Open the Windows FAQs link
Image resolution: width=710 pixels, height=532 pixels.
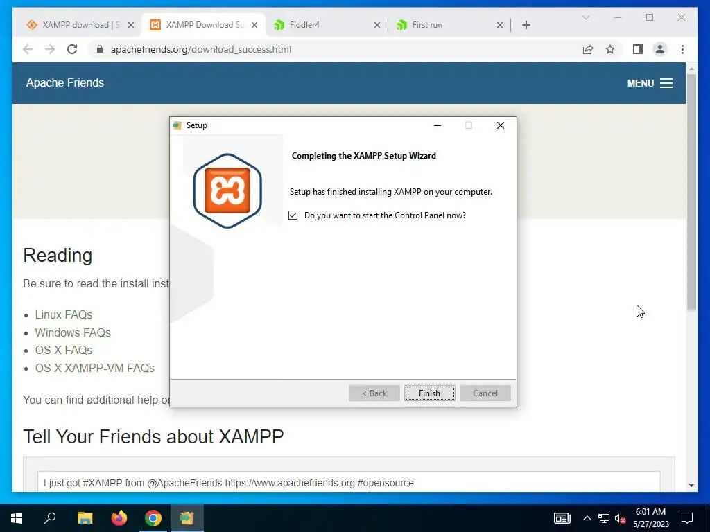coord(73,332)
